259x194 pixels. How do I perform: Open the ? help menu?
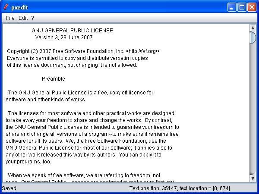click(32, 18)
